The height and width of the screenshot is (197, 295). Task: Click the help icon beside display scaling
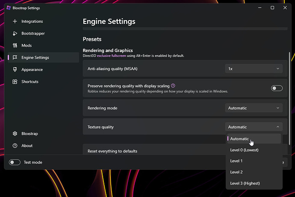tap(173, 86)
